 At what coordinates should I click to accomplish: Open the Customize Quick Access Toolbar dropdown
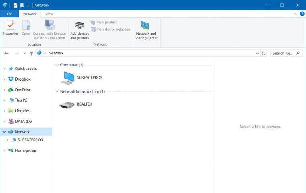point(28,6)
